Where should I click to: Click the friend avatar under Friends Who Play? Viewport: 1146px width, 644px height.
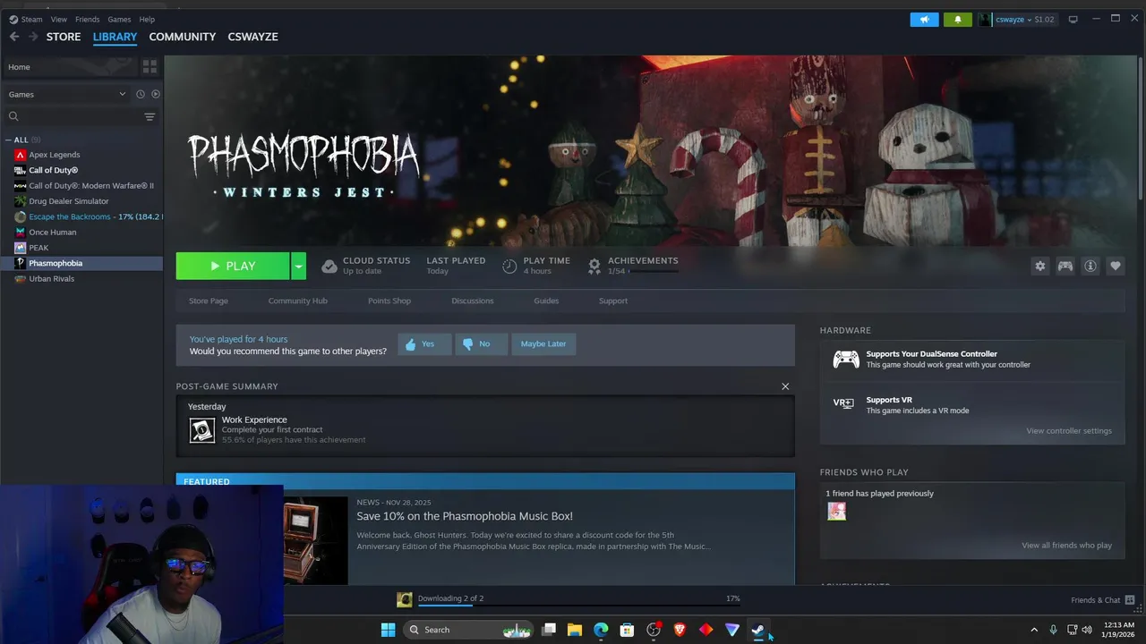click(x=836, y=511)
